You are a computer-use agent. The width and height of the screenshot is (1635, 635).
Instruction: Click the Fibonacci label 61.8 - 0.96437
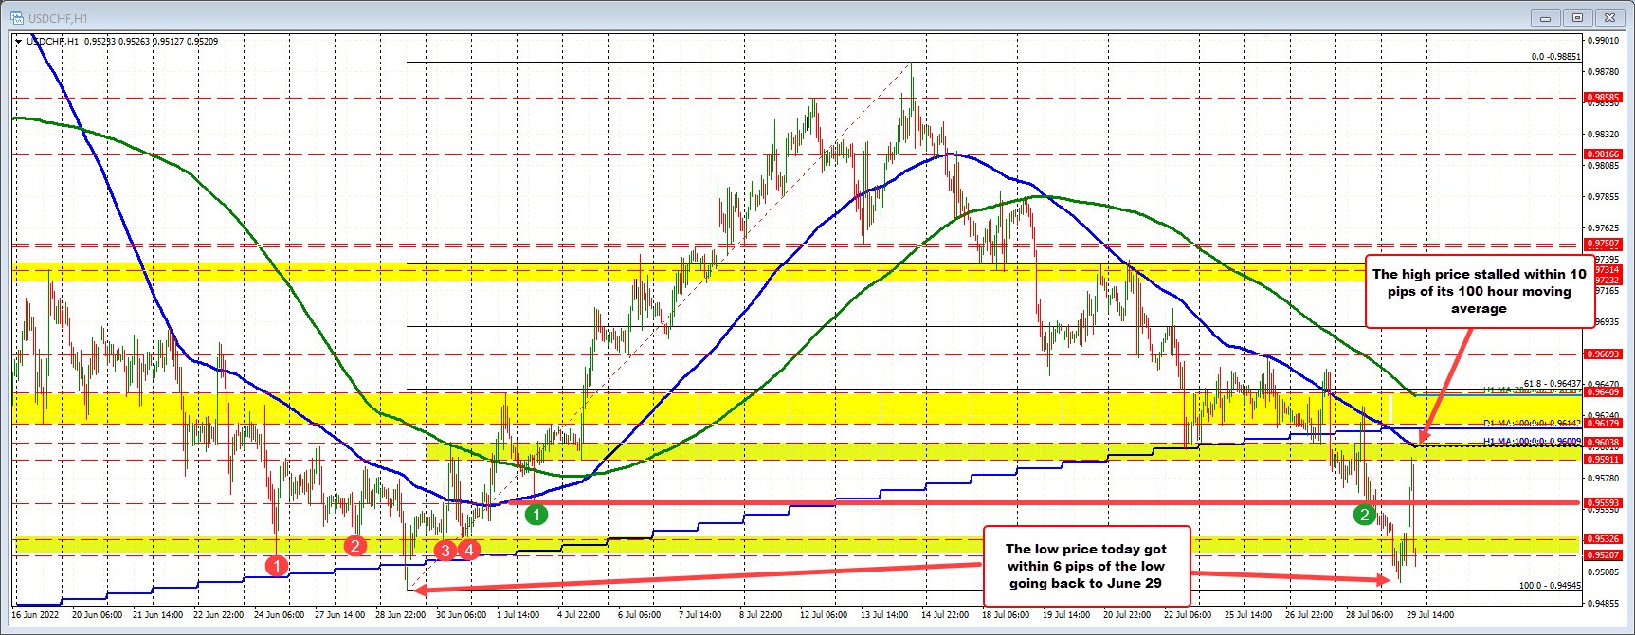[x=1553, y=384]
